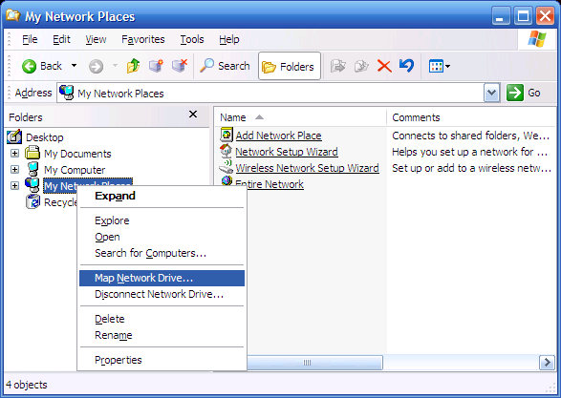The height and width of the screenshot is (398, 561).
Task: Click the Entire Network globe icon
Action: (x=227, y=180)
